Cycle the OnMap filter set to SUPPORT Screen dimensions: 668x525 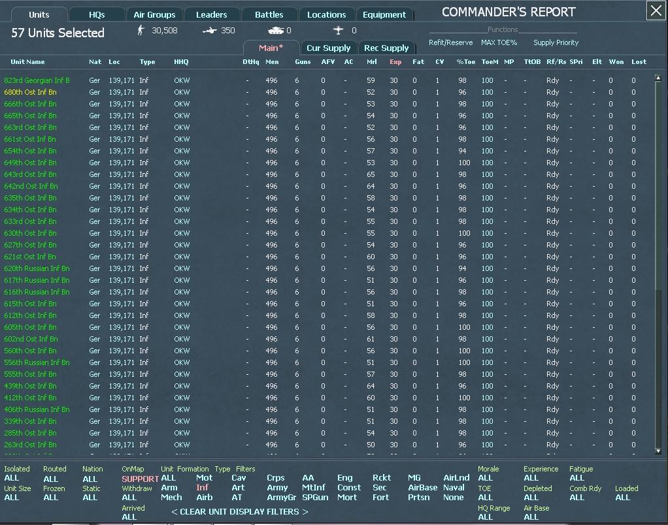pos(140,479)
